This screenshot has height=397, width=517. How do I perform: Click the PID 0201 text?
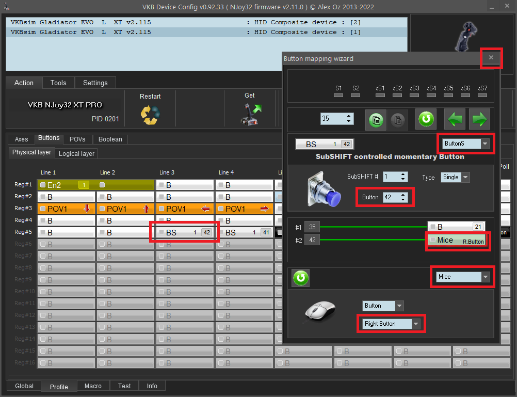click(x=105, y=119)
